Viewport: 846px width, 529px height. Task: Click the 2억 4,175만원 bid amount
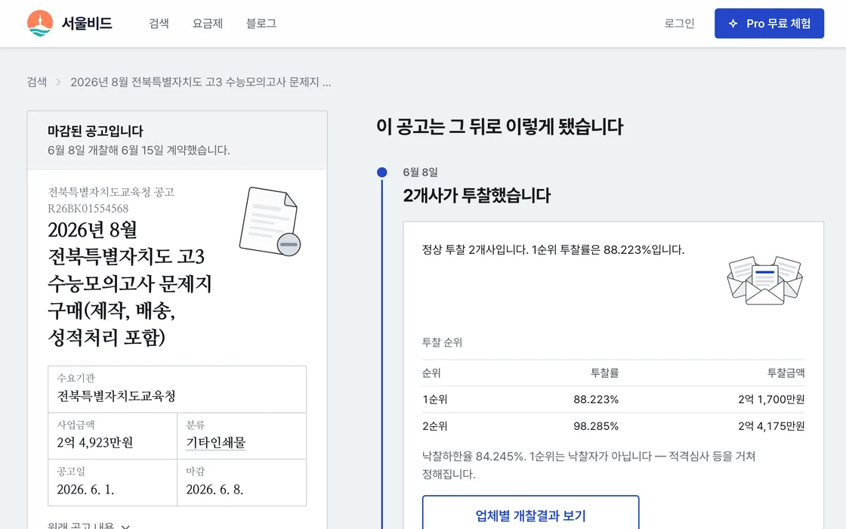point(771,426)
